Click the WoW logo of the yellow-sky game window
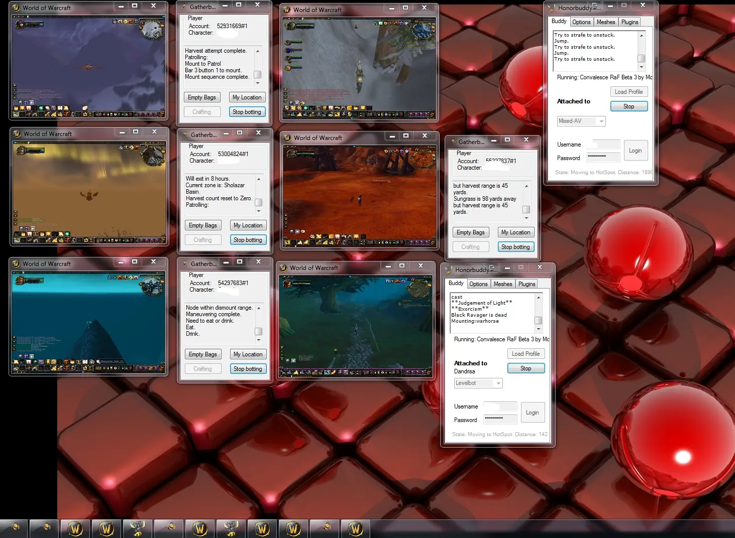 click(x=17, y=133)
